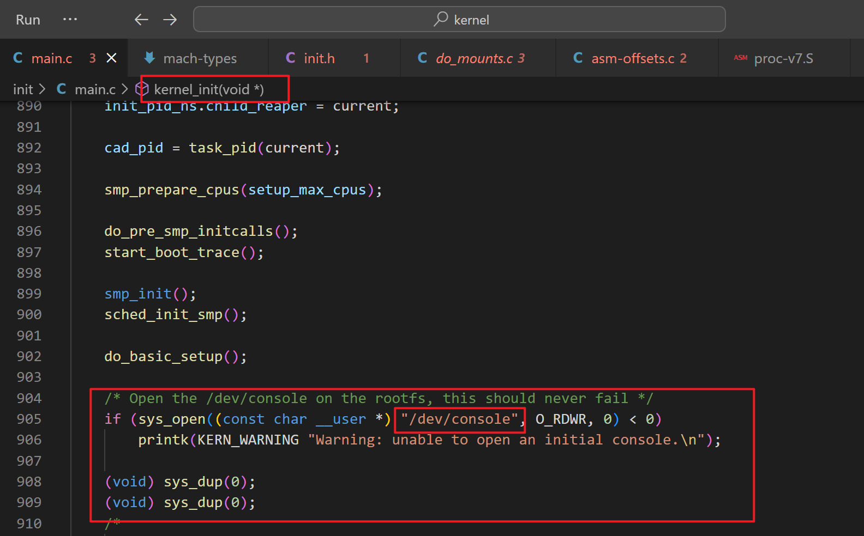This screenshot has width=864, height=536.
Task: Open the Run menu
Action: pyautogui.click(x=28, y=20)
